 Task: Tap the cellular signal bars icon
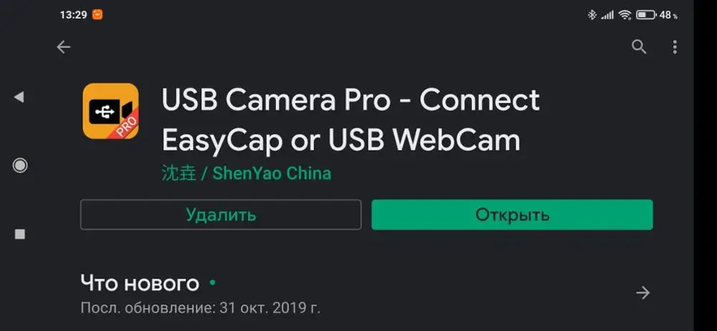click(607, 16)
